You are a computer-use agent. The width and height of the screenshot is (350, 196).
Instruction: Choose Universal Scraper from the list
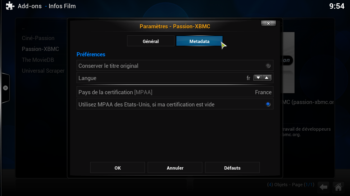click(43, 71)
